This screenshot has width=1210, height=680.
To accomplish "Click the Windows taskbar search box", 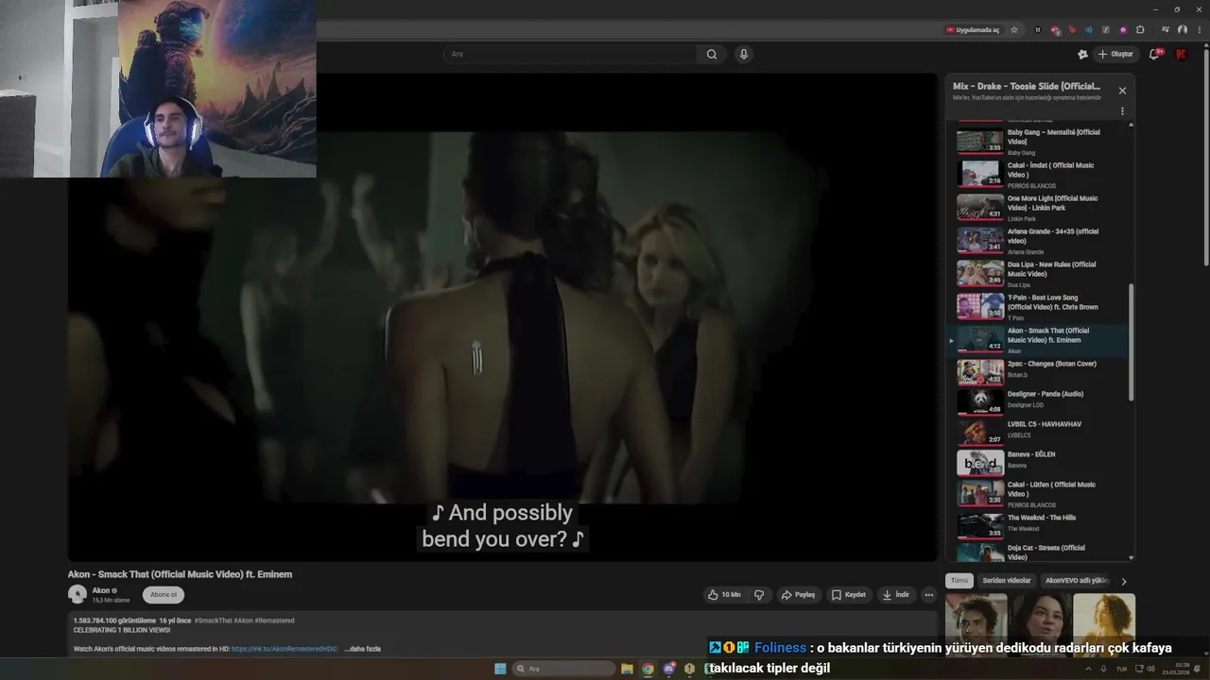I will [x=563, y=669].
